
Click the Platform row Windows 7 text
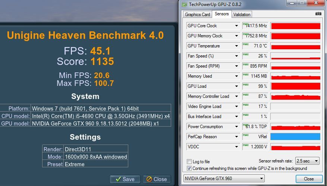point(85,109)
